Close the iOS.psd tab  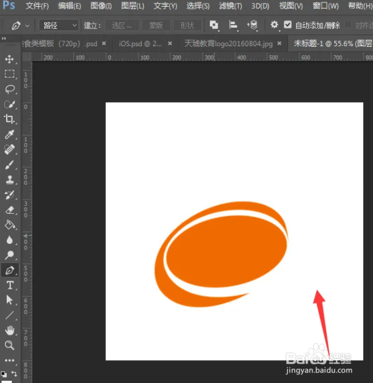(x=170, y=44)
